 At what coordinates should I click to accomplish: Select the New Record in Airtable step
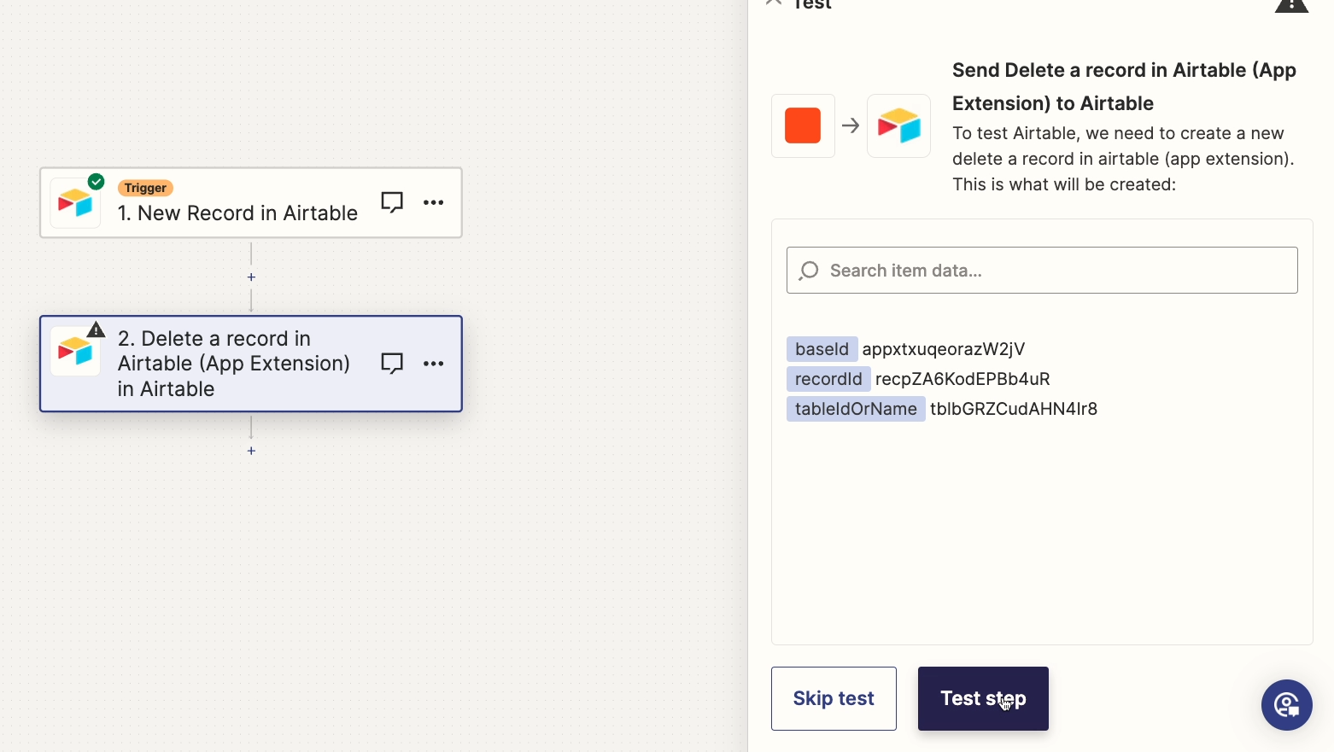click(x=251, y=203)
